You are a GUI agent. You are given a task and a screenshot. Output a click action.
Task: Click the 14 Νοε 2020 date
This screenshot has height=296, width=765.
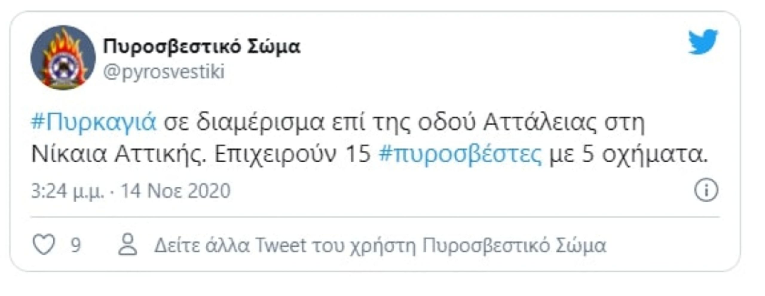176,191
